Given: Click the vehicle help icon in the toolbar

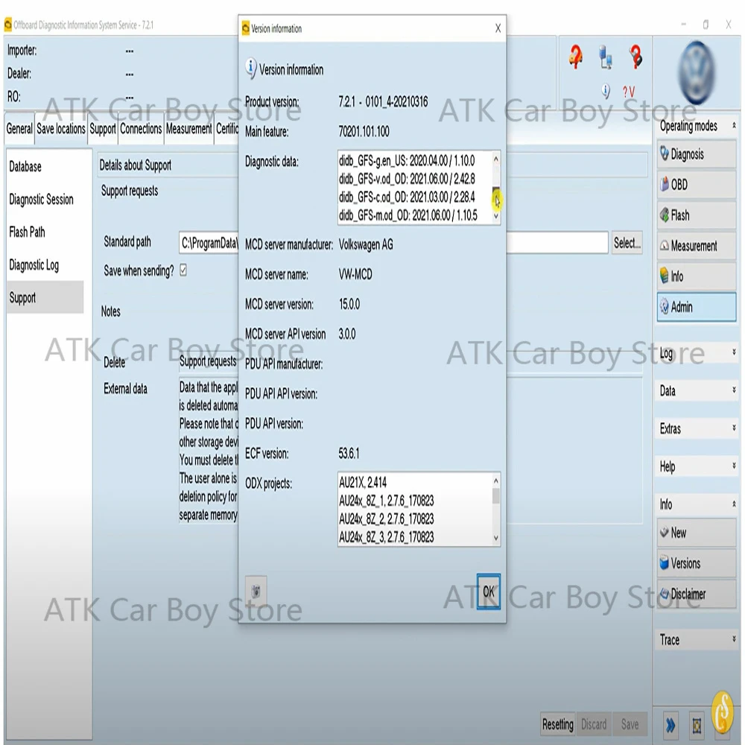Looking at the screenshot, I should tap(575, 56).
